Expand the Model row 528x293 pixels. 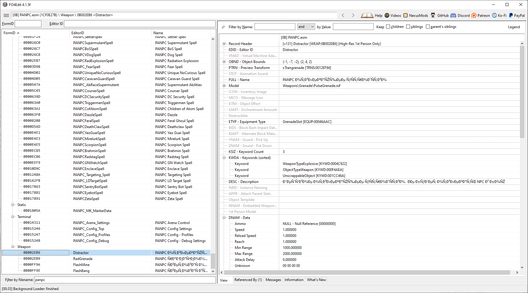[224, 86]
